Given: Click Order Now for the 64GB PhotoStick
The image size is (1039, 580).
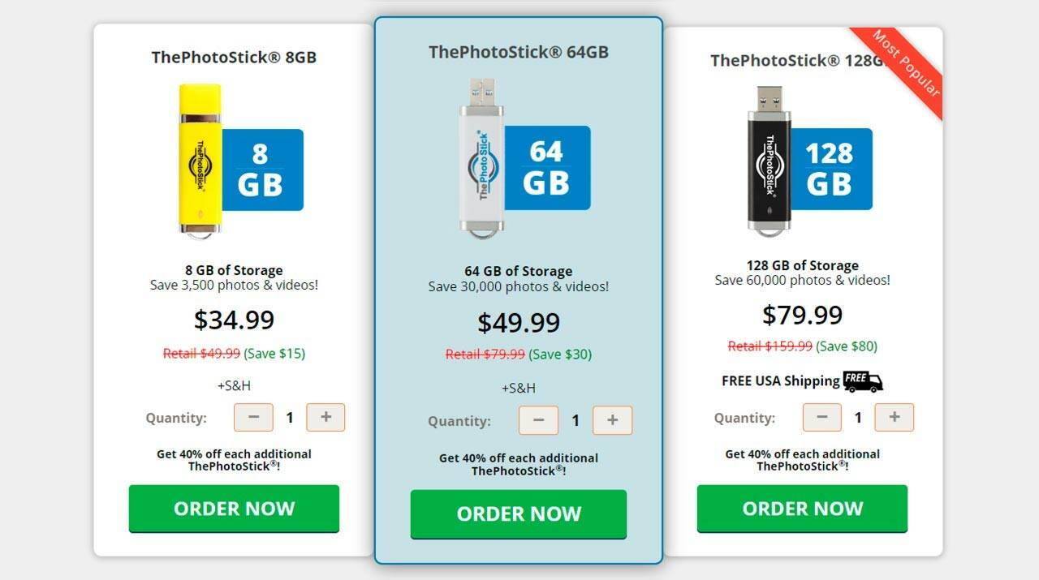Looking at the screenshot, I should [519, 513].
